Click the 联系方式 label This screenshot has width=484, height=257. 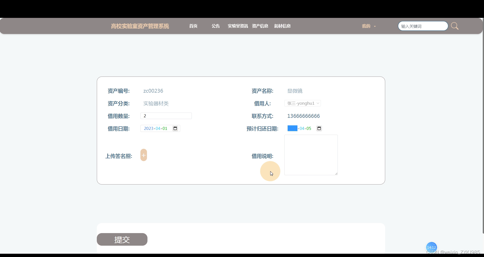pyautogui.click(x=262, y=116)
